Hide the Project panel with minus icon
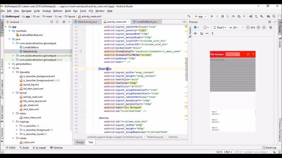Screen dimensions: 282x158 point(69,22)
